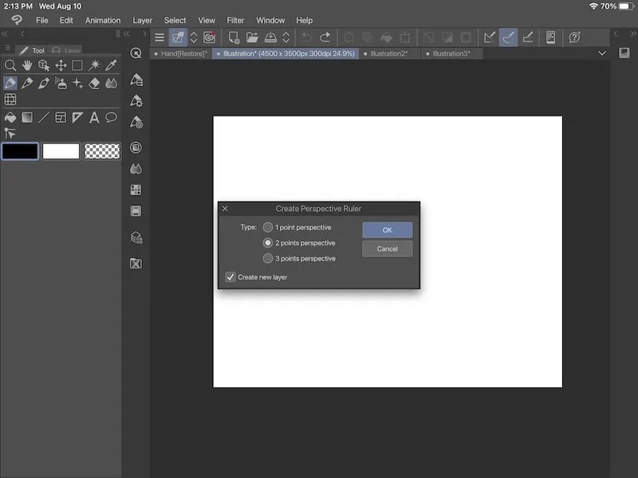The height and width of the screenshot is (478, 638).
Task: Click the Undo arrow in the top toolbar
Action: point(306,37)
